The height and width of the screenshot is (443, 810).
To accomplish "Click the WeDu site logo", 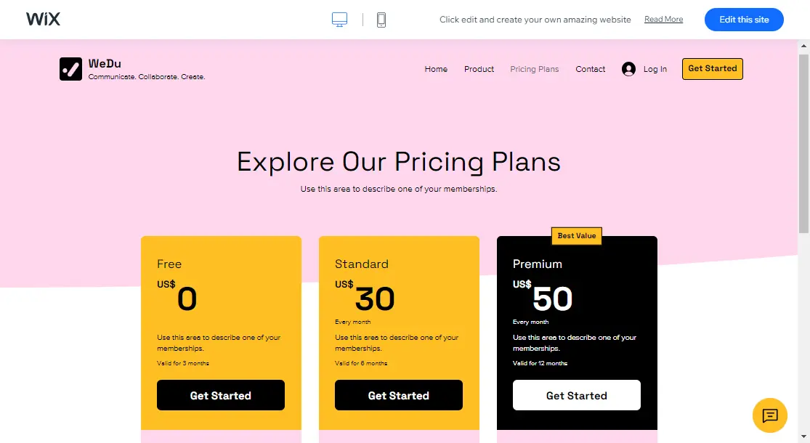I will (x=70, y=68).
